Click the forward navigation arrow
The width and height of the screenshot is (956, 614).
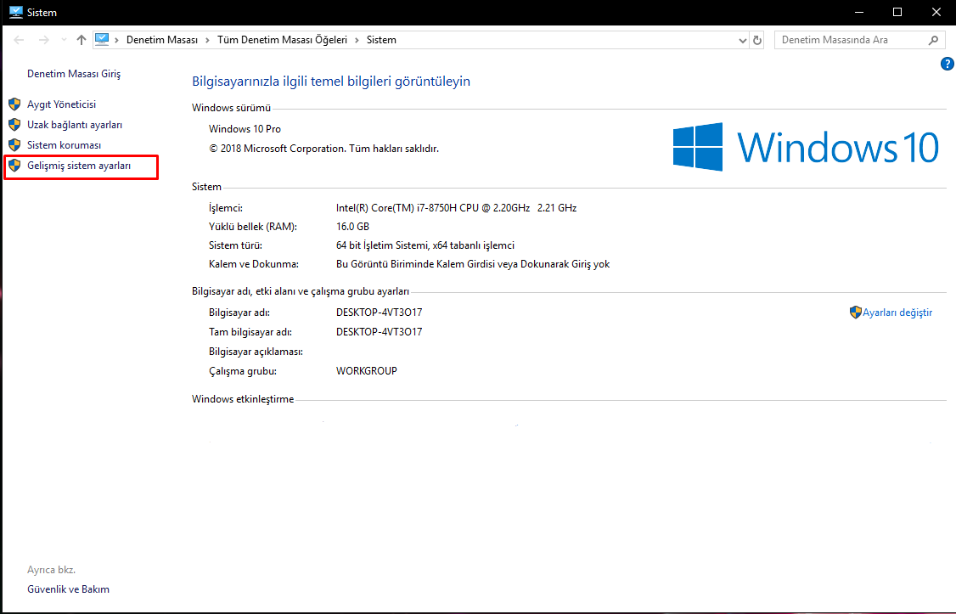[44, 40]
